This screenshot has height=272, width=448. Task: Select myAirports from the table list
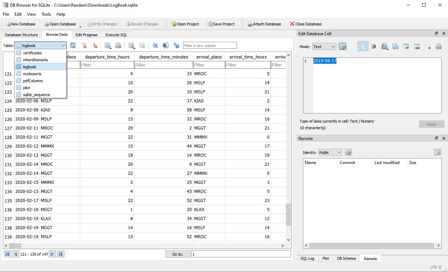(x=32, y=74)
